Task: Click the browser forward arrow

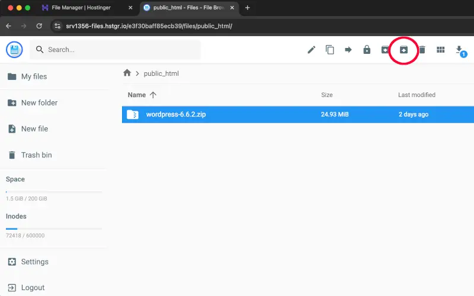Action: click(x=24, y=26)
